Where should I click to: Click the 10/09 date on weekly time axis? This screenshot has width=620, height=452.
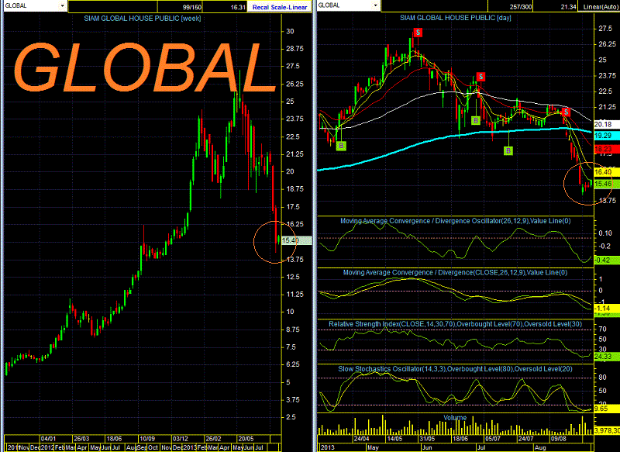(147, 439)
